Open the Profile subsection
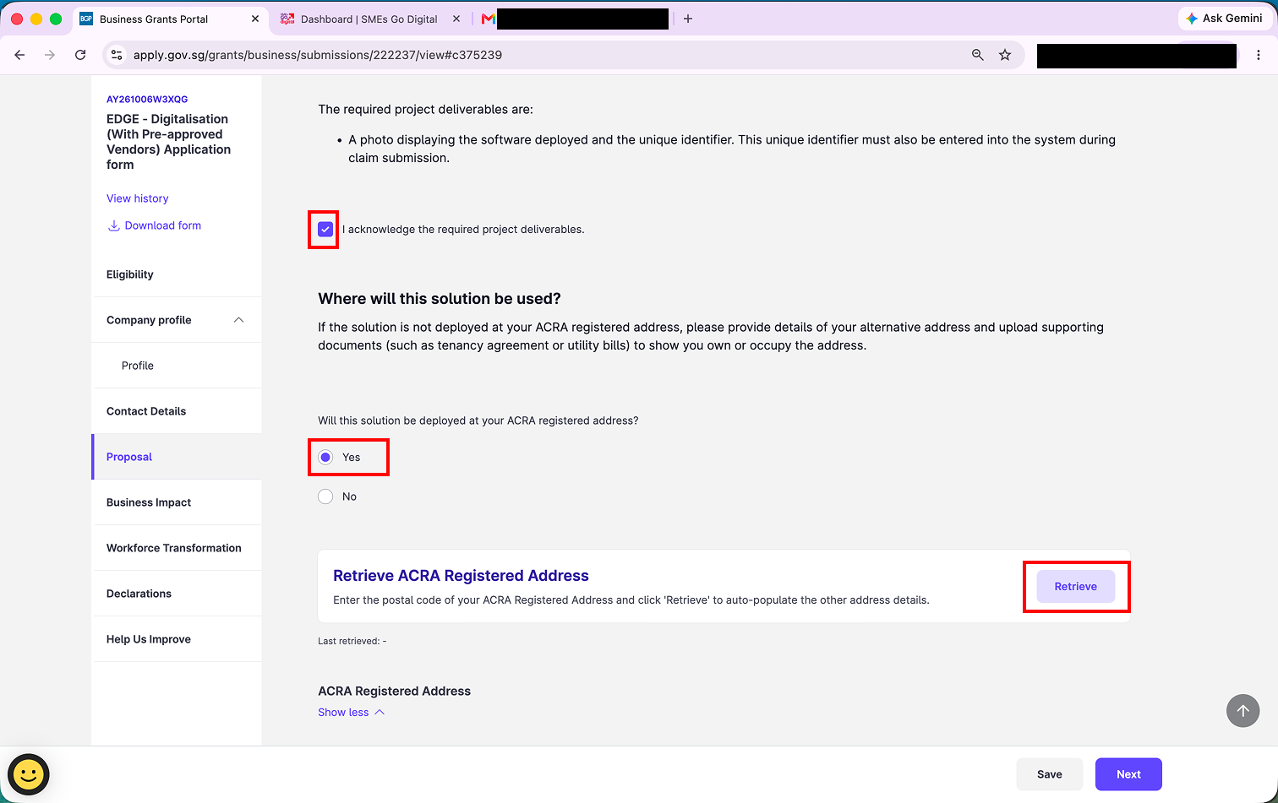Viewport: 1278px width, 803px height. [177, 366]
